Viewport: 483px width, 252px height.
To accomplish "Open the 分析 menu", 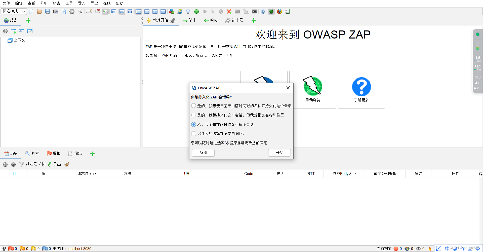I will click(x=44, y=3).
